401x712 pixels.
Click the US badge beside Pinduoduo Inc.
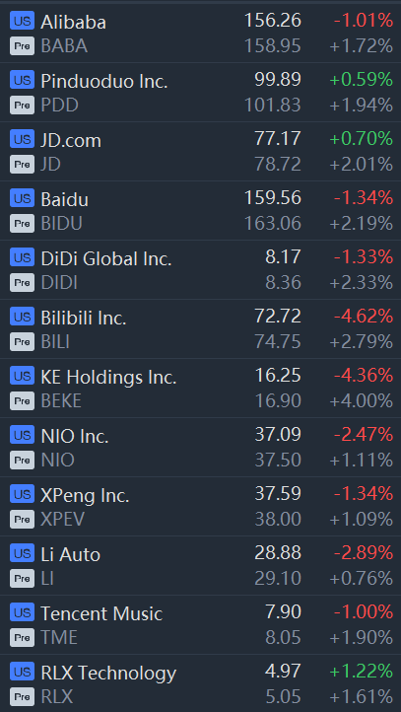pyautogui.click(x=22, y=80)
